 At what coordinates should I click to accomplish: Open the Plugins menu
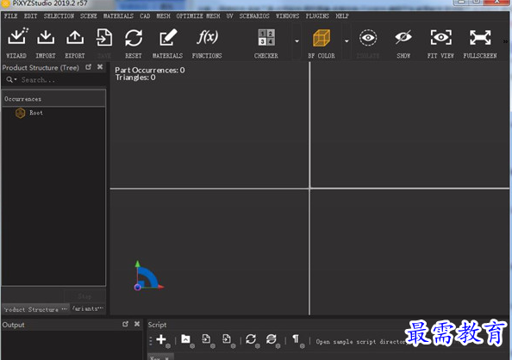coord(317,16)
